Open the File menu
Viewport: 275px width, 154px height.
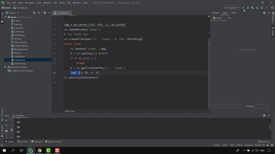9,3
